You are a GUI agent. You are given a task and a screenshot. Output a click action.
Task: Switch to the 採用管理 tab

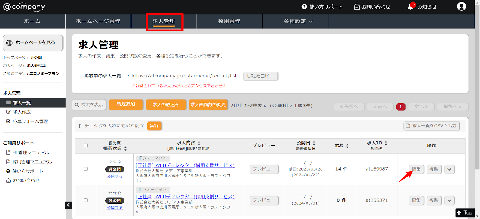tap(229, 21)
